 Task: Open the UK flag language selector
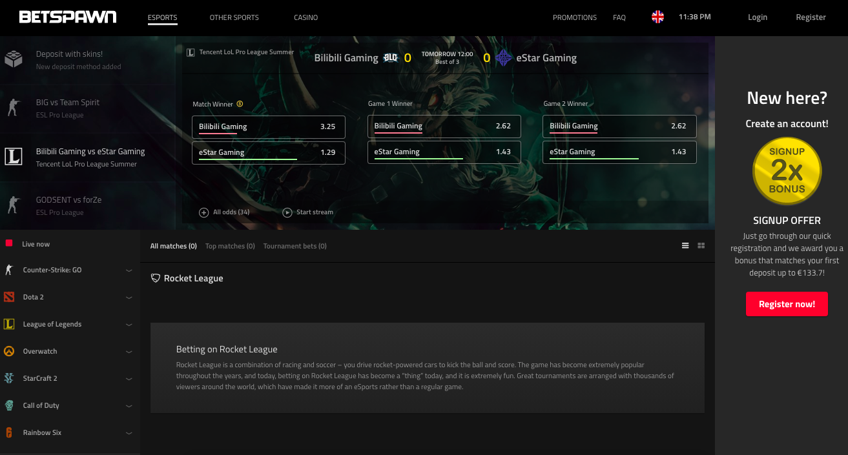(x=657, y=17)
